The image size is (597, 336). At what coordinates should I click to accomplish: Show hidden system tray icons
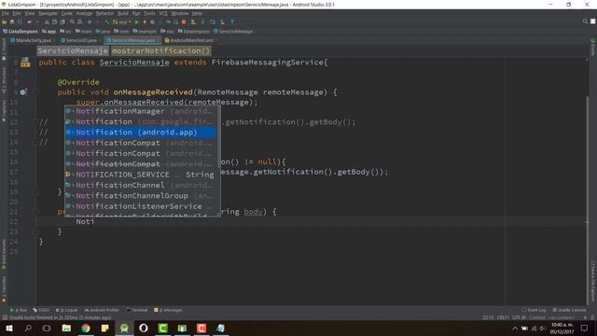(x=515, y=328)
